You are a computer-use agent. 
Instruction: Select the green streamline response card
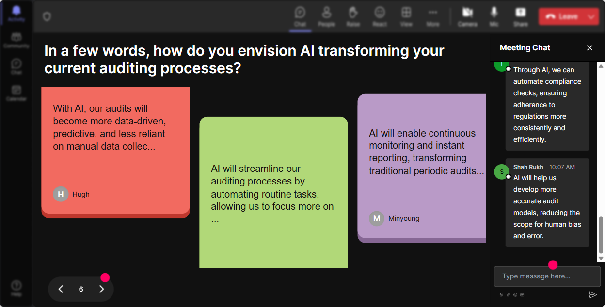pyautogui.click(x=273, y=192)
